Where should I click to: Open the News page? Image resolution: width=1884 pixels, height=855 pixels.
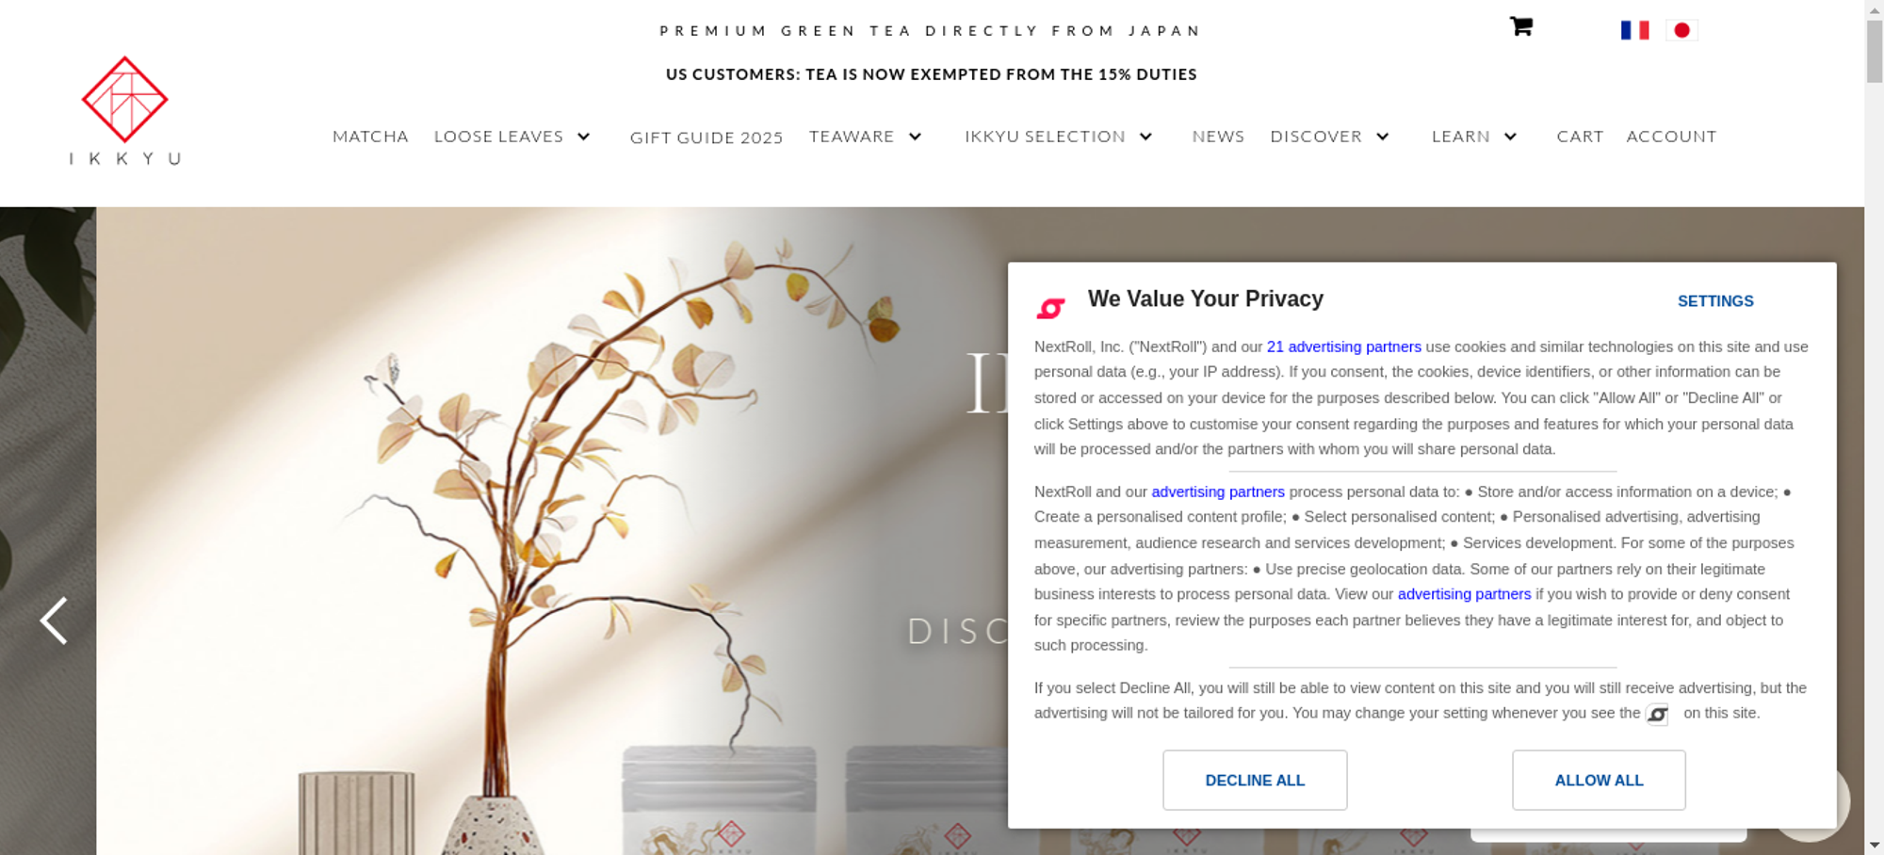(x=1218, y=137)
